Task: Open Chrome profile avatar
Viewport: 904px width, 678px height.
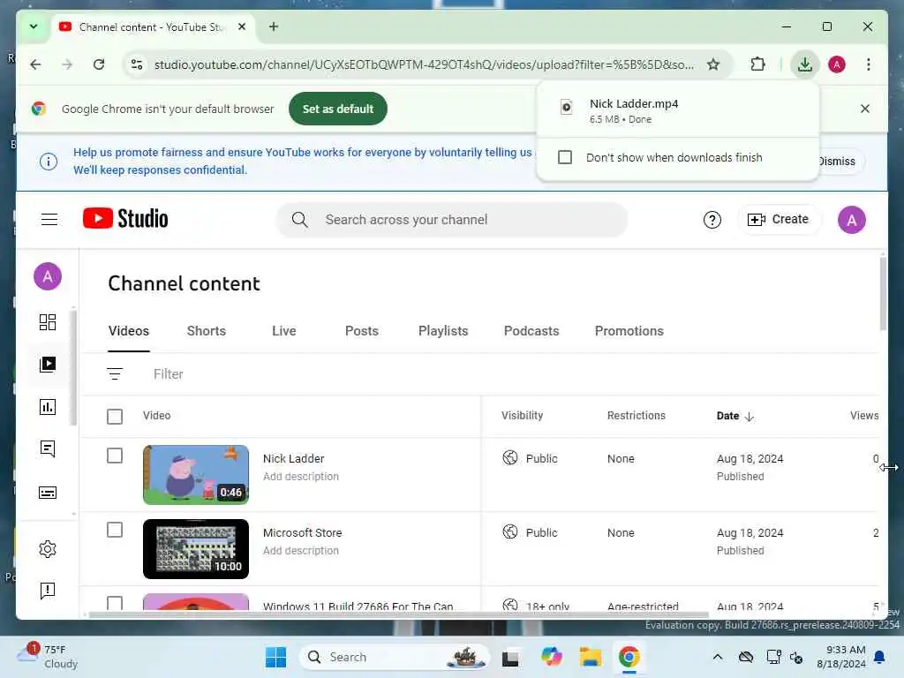Action: pos(837,64)
